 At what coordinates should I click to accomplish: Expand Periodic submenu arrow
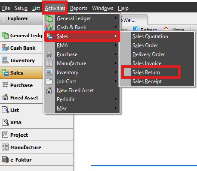pyautogui.click(x=115, y=99)
